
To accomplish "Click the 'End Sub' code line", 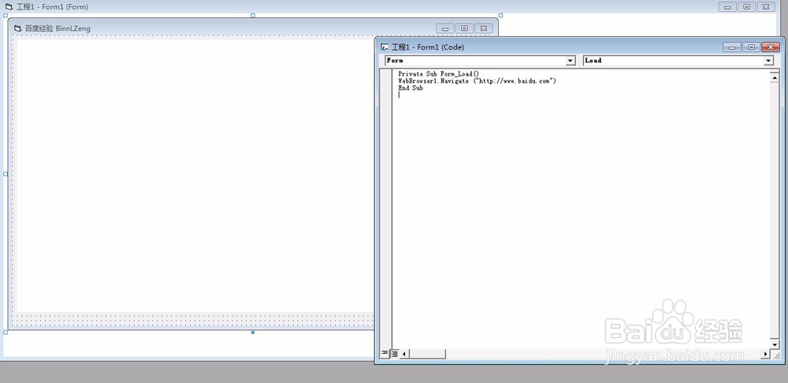I will [411, 88].
